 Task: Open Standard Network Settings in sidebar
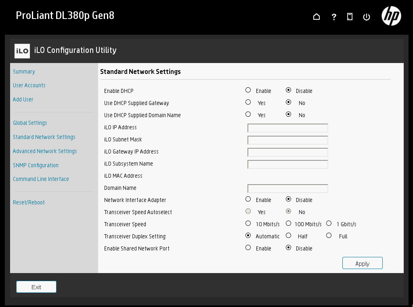click(x=44, y=137)
